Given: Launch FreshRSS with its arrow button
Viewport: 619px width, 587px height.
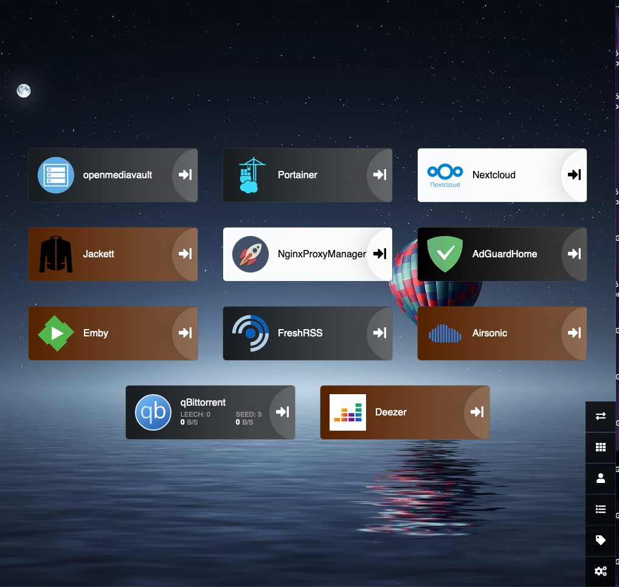Looking at the screenshot, I should click(x=380, y=333).
